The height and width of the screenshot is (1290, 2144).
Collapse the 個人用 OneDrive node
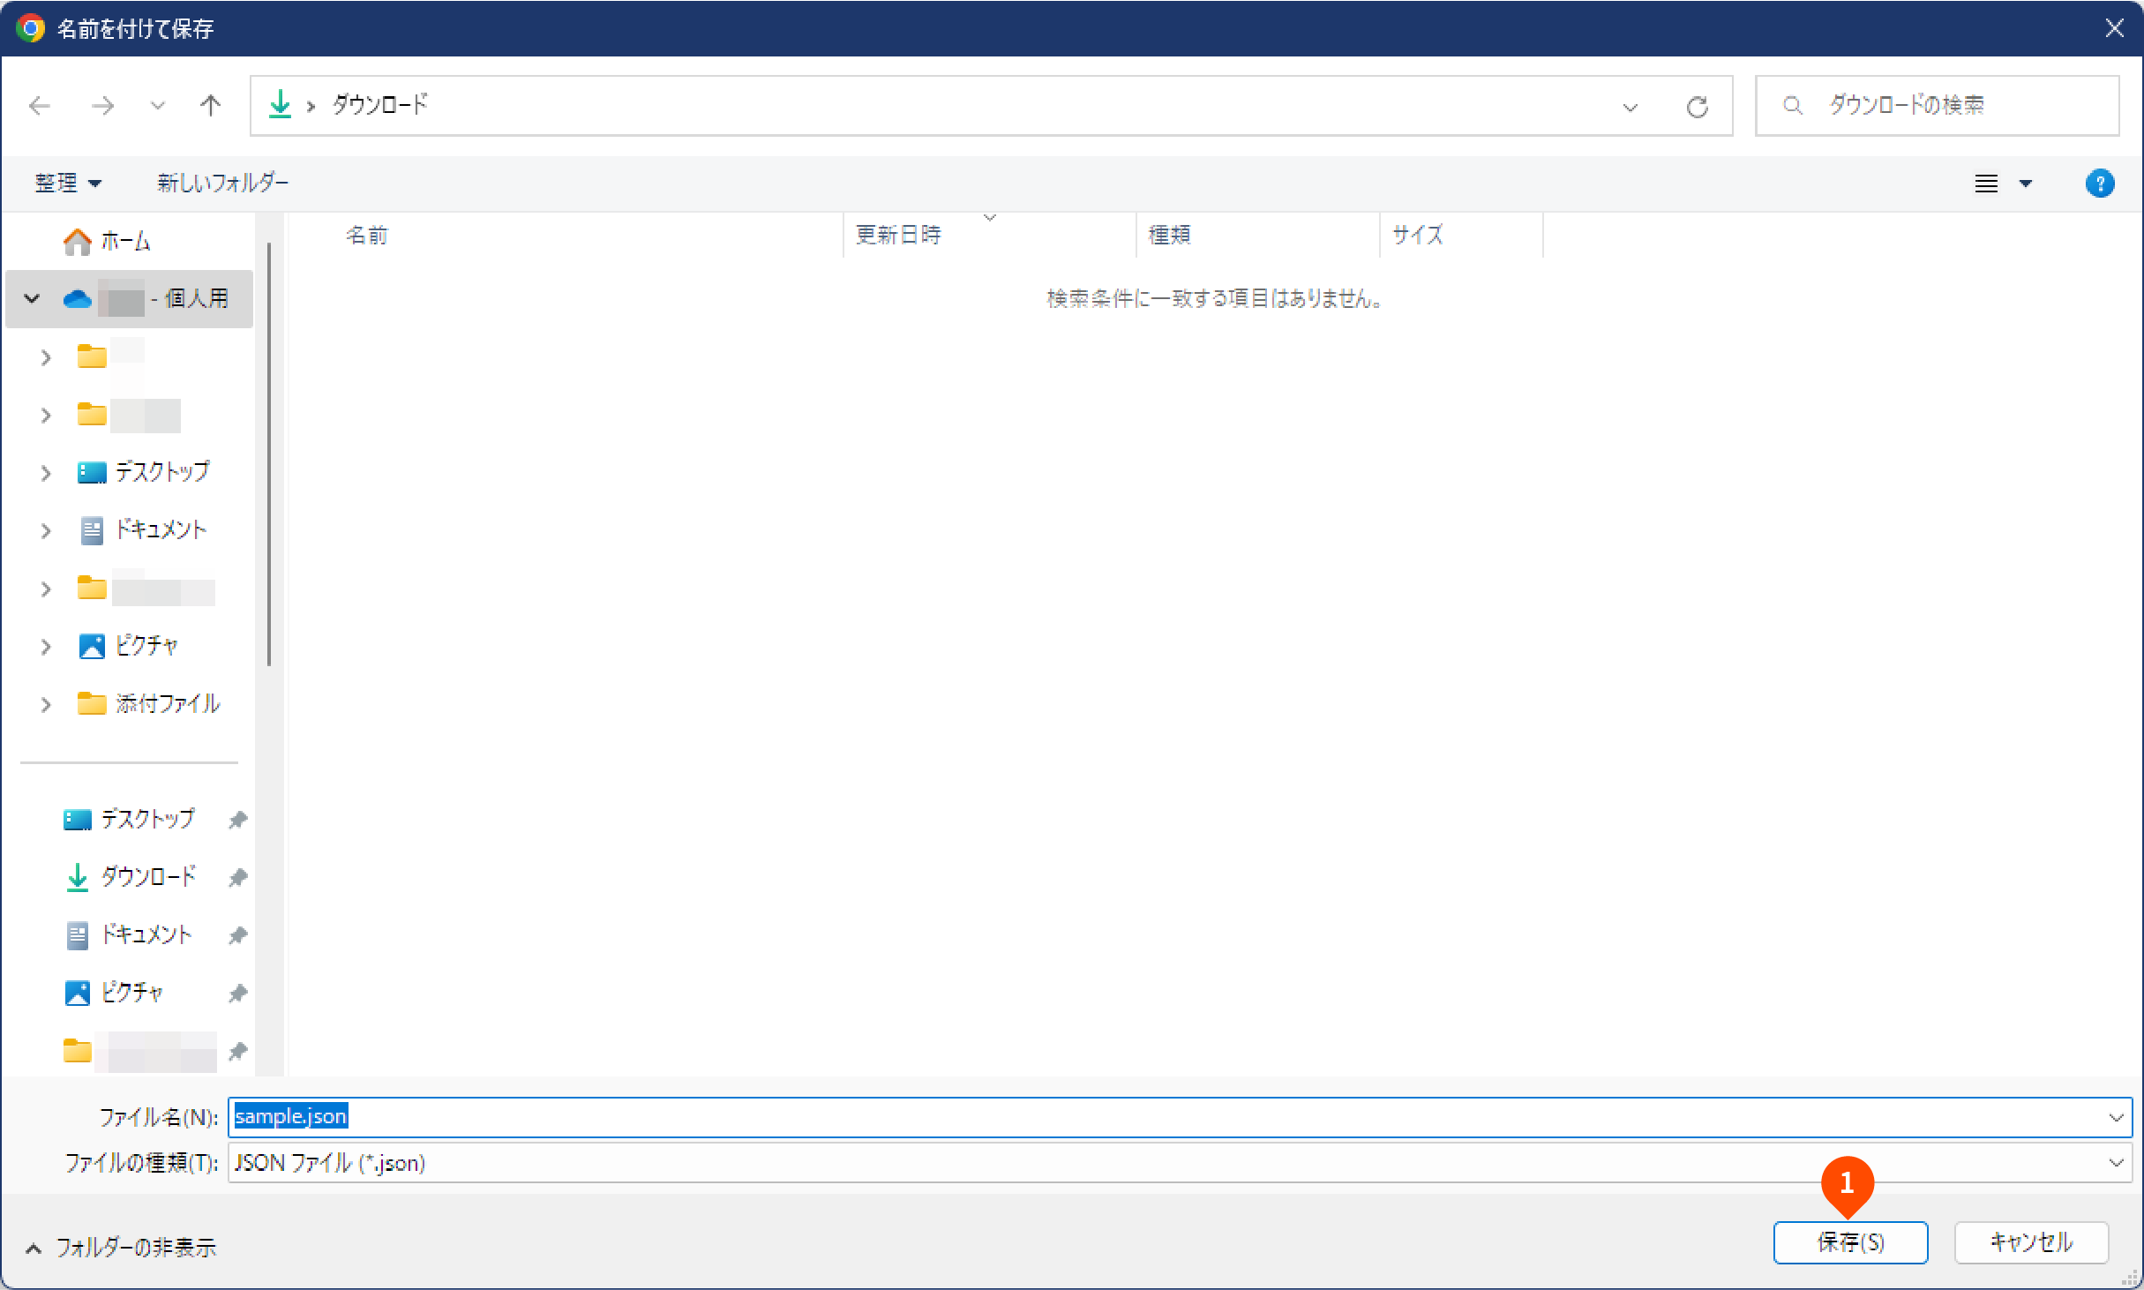tap(32, 298)
